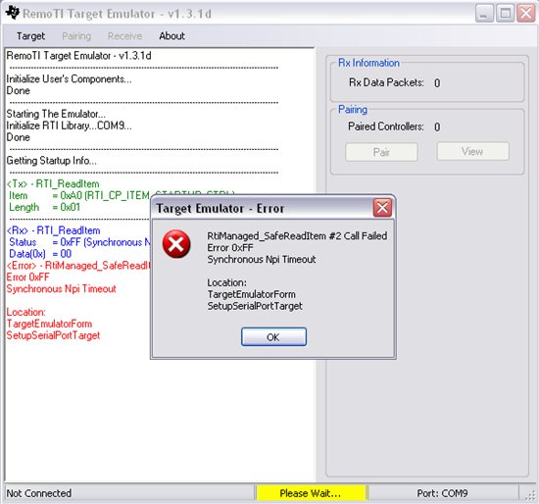Click the Paired Controllers label
Image resolution: width=539 pixels, height=504 pixels.
(386, 126)
